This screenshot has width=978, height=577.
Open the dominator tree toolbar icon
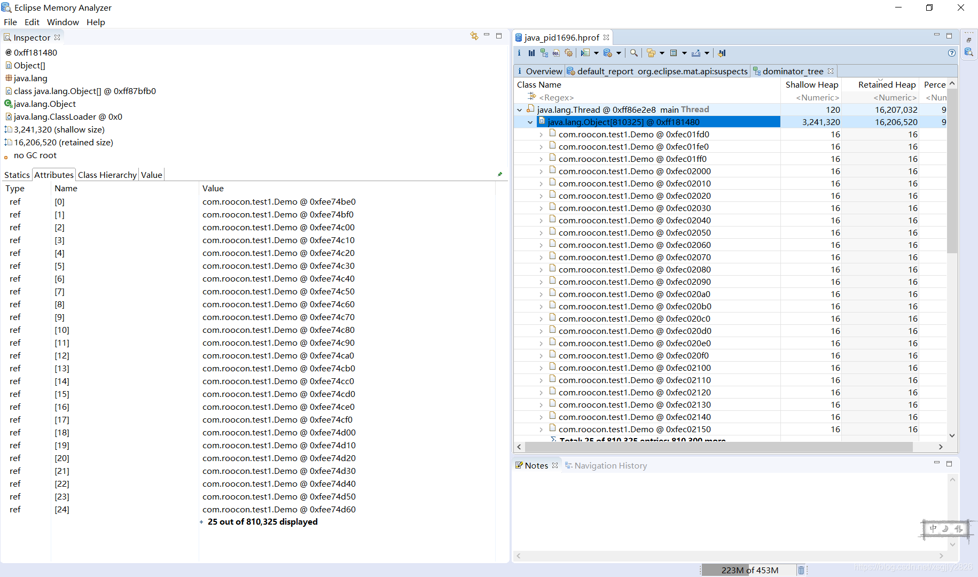(x=544, y=53)
